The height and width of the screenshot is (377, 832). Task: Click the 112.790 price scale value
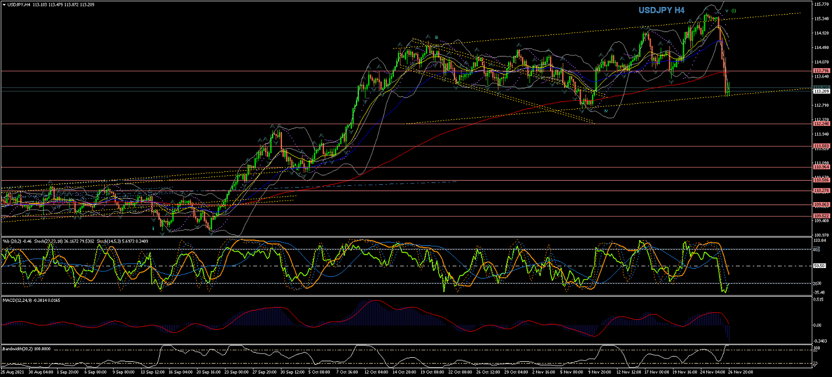pyautogui.click(x=822, y=105)
